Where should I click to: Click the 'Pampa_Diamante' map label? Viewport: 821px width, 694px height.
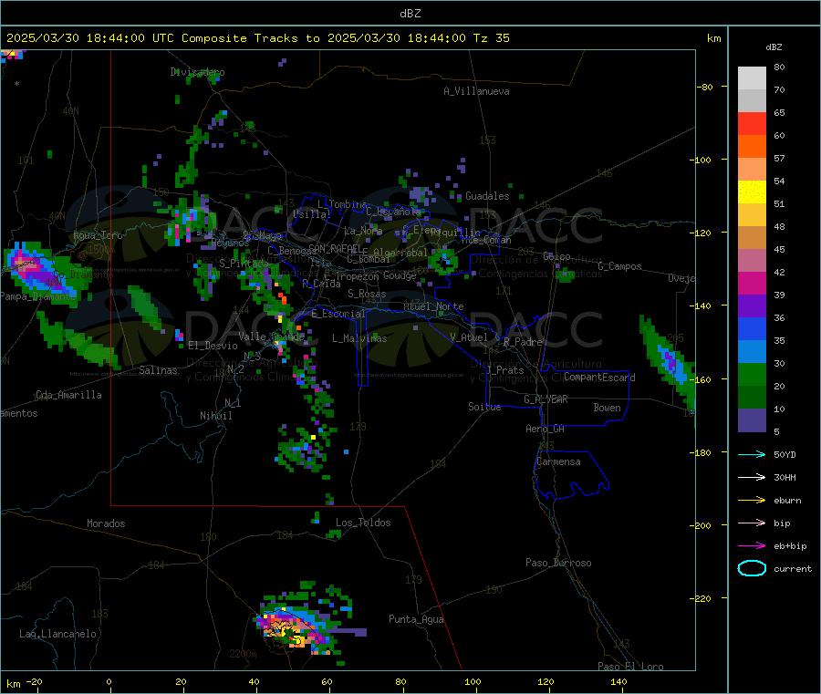pyautogui.click(x=38, y=296)
